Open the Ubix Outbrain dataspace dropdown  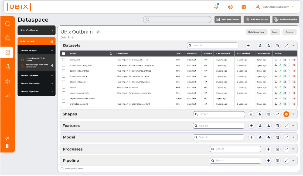click(36, 30)
